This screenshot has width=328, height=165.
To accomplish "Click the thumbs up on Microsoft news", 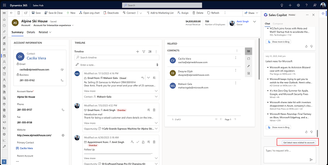I will [x=307, y=132].
